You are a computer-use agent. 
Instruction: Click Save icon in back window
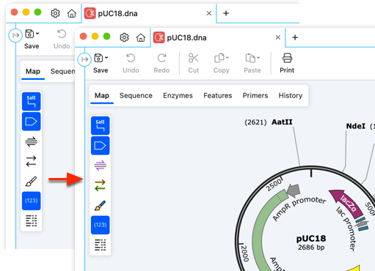(x=29, y=34)
